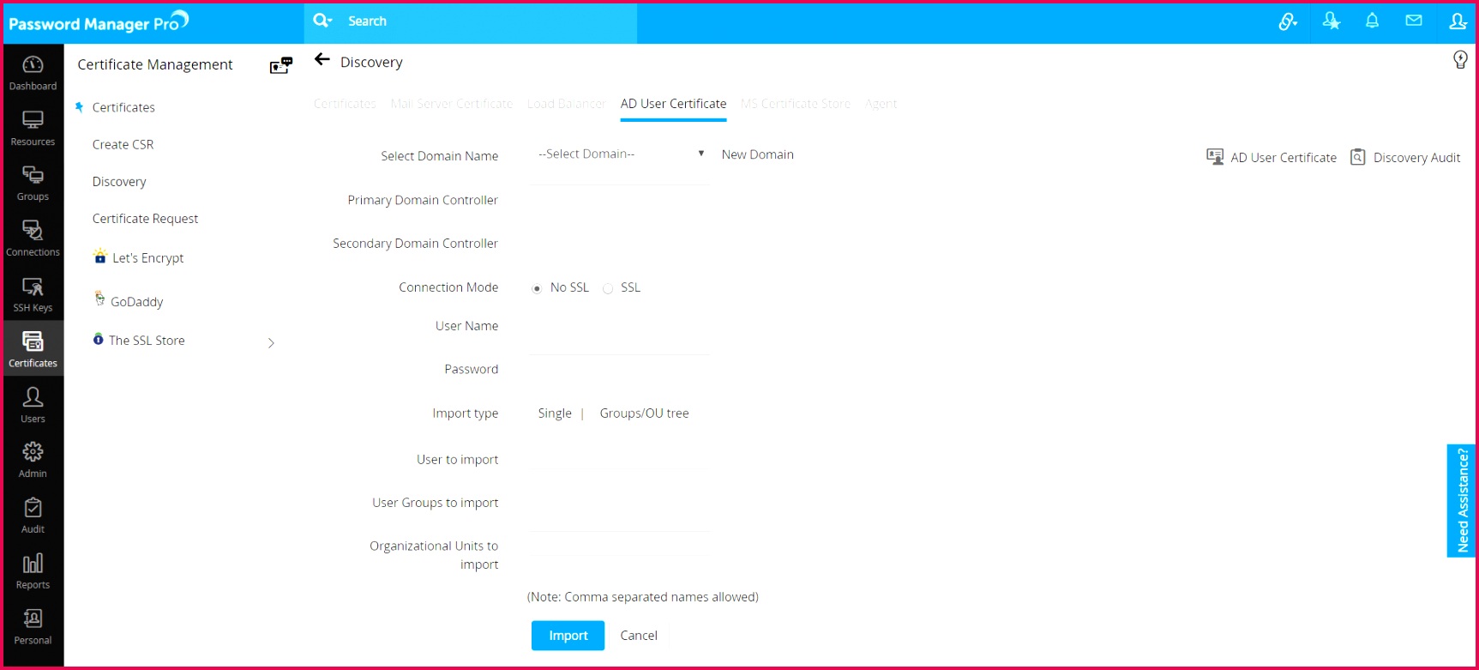The image size is (1479, 670).
Task: Open the mail envelope icon
Action: coord(1414,21)
